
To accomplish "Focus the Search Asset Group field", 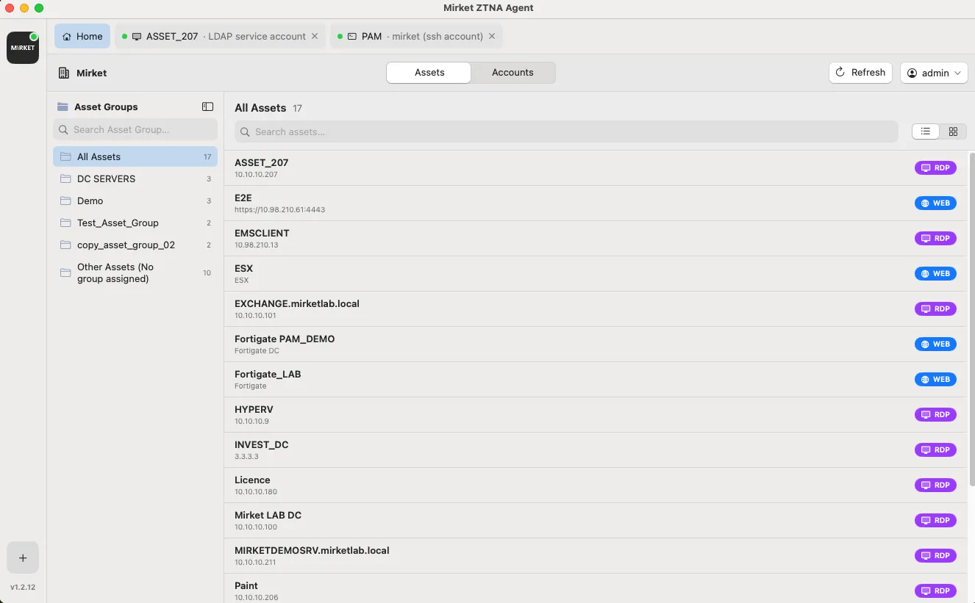I will (135, 129).
